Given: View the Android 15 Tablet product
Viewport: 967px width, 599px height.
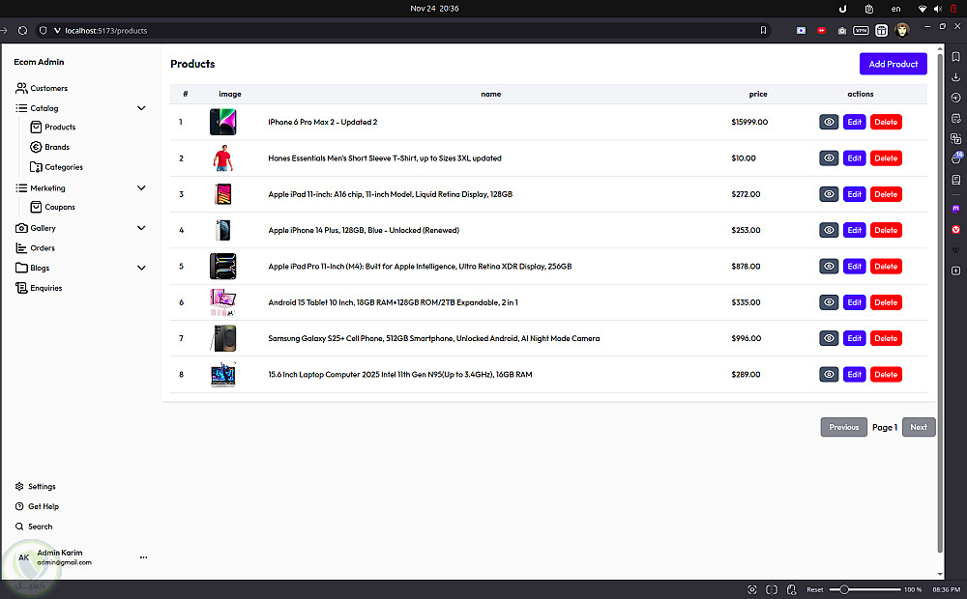Looking at the screenshot, I should pos(829,302).
